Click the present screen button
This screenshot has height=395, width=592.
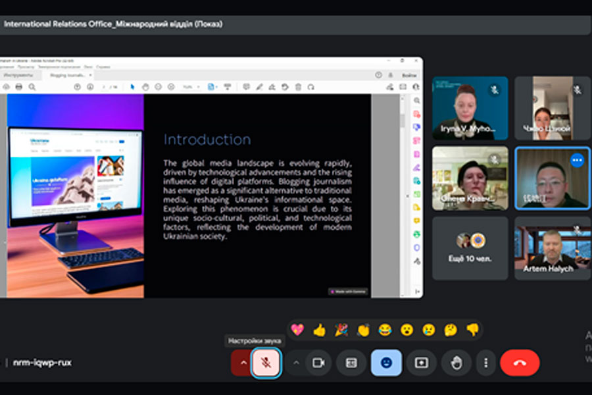(421, 363)
